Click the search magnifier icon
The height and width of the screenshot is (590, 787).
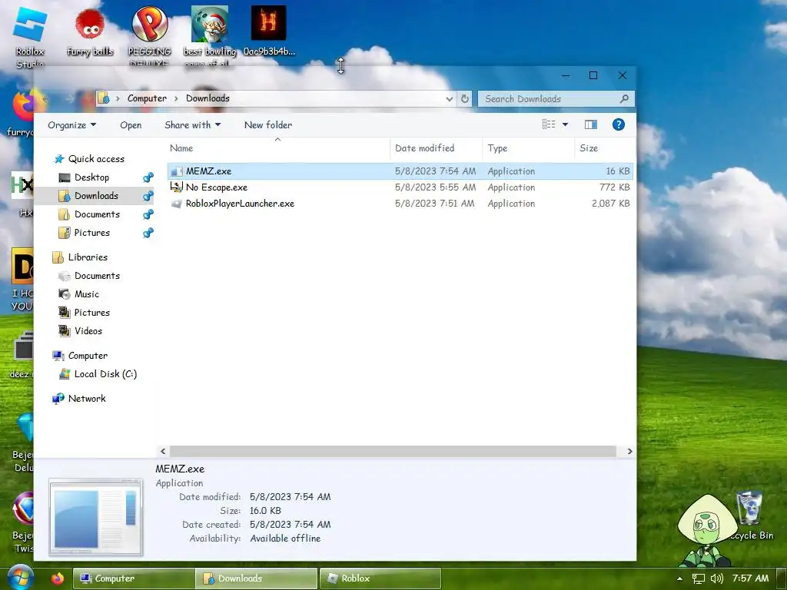coord(624,99)
